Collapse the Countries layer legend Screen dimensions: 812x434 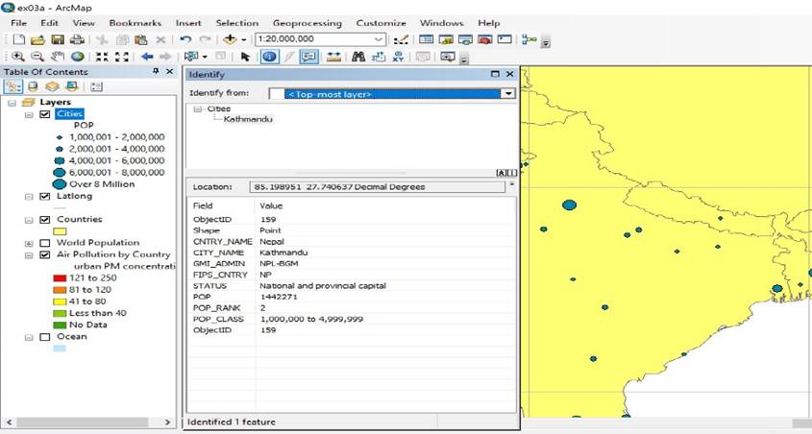(29, 220)
